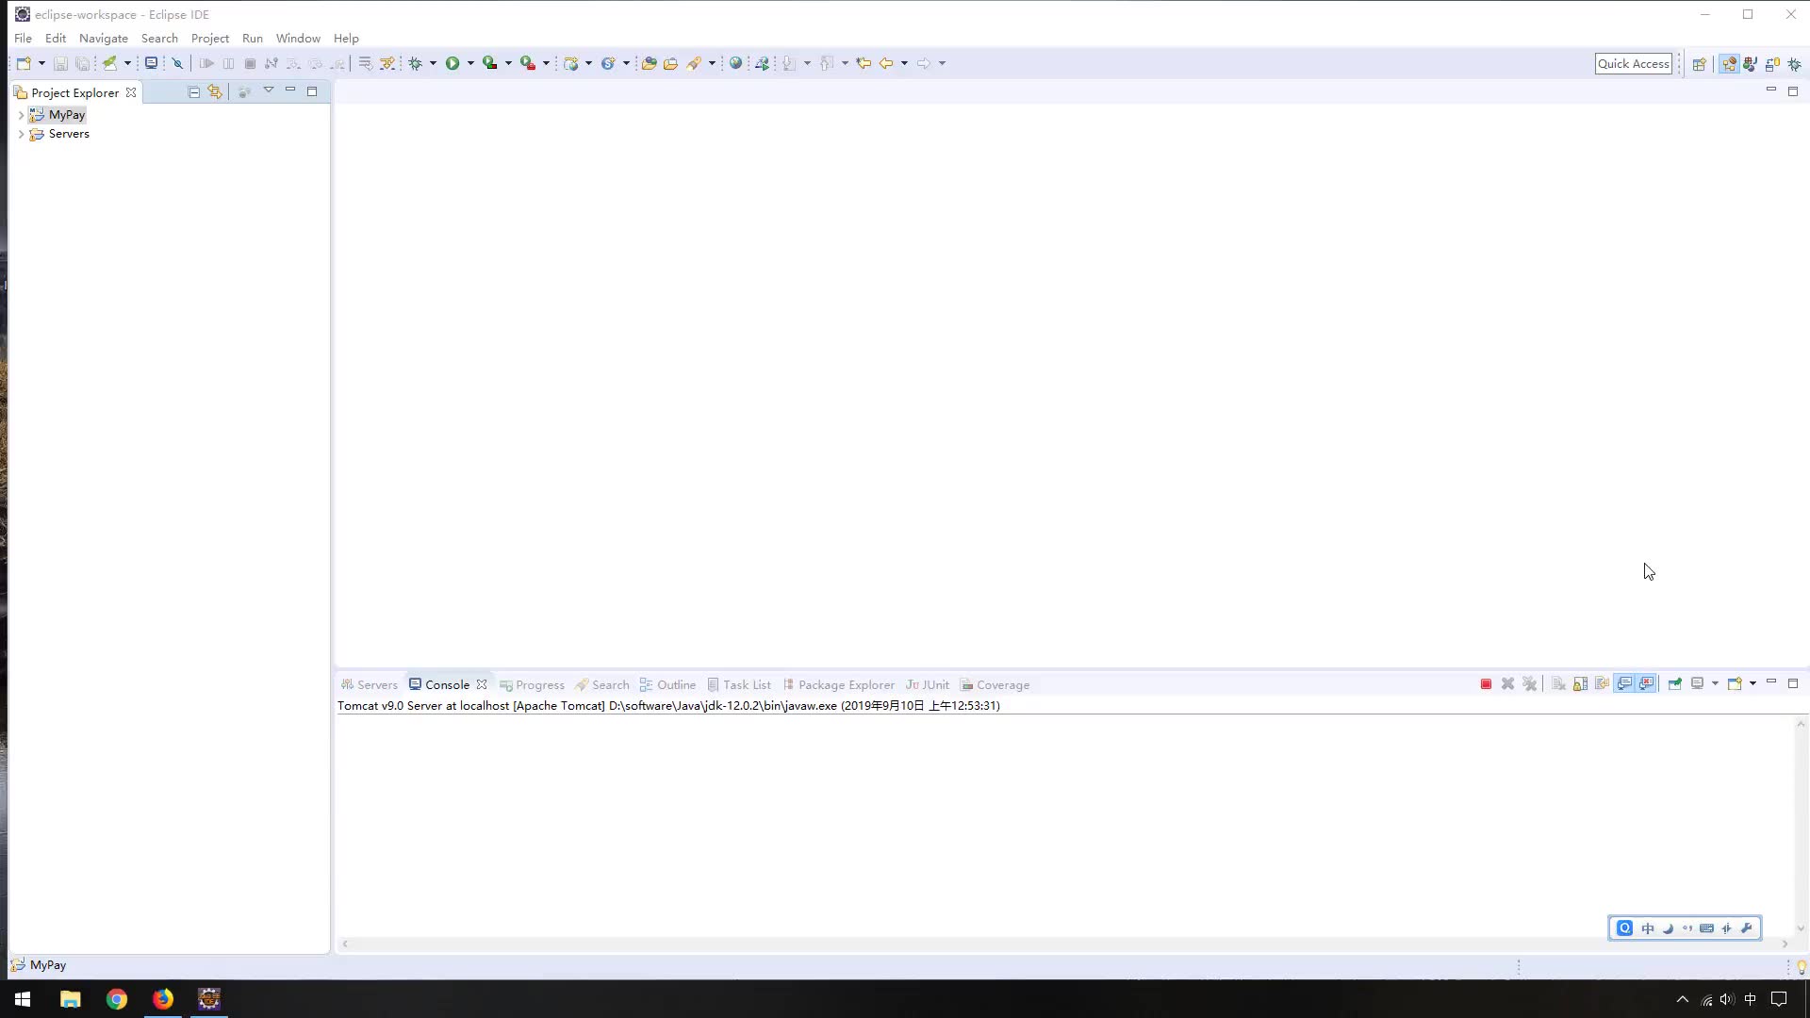
Task: Toggle maximize console view button
Action: point(1793,683)
